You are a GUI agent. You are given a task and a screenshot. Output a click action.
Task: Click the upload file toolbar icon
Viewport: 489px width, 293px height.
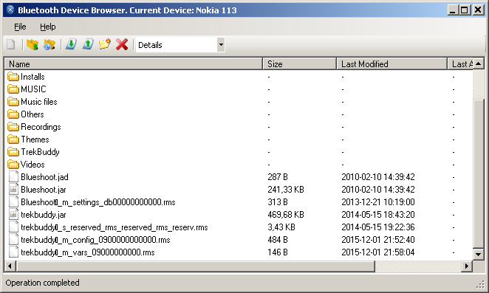[x=88, y=44]
